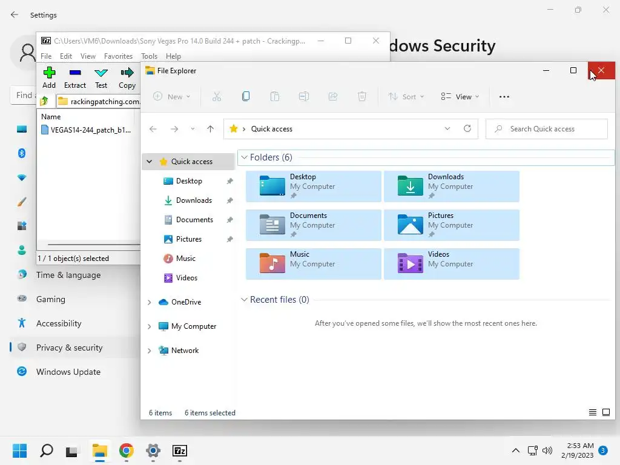Switch to details view layout icon
This screenshot has width=620, height=465.
coord(592,412)
